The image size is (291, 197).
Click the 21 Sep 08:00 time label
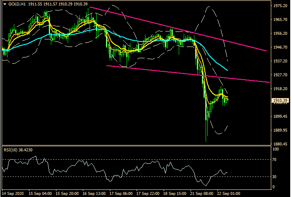(201, 194)
